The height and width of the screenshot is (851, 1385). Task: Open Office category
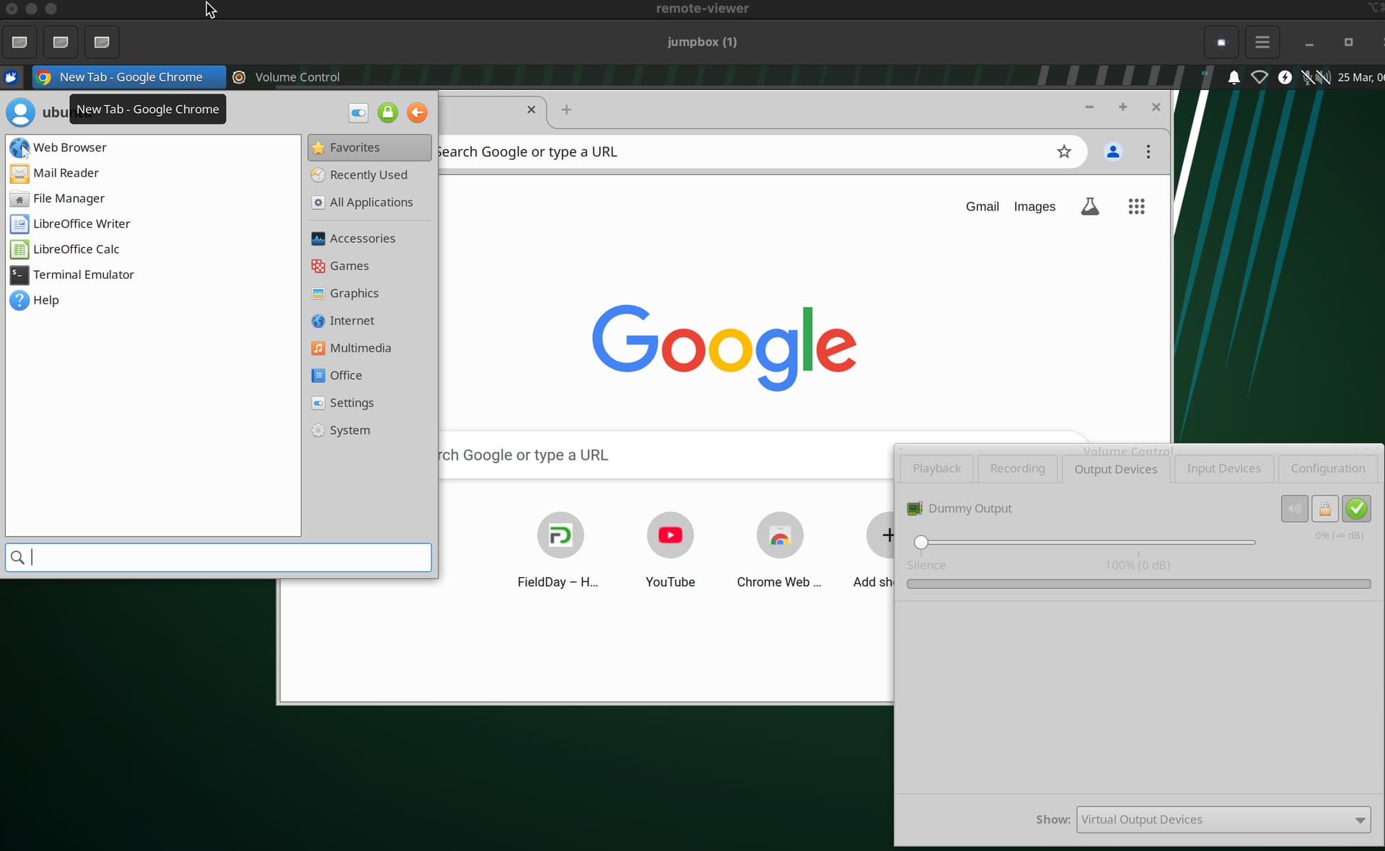pos(369,375)
